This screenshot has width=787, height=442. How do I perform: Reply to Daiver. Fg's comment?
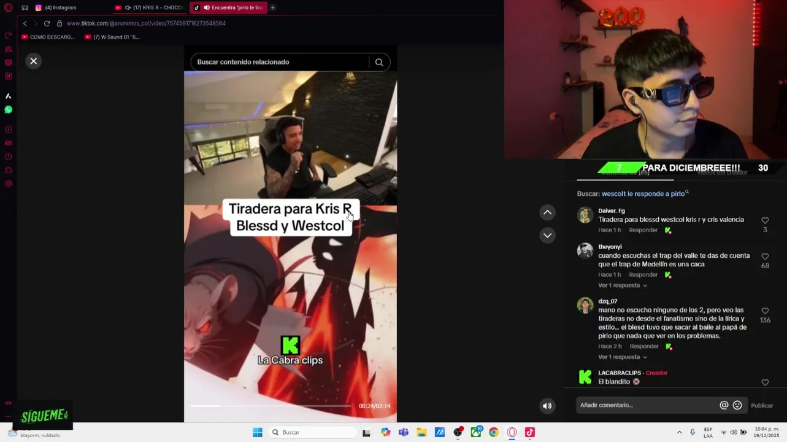pyautogui.click(x=643, y=230)
